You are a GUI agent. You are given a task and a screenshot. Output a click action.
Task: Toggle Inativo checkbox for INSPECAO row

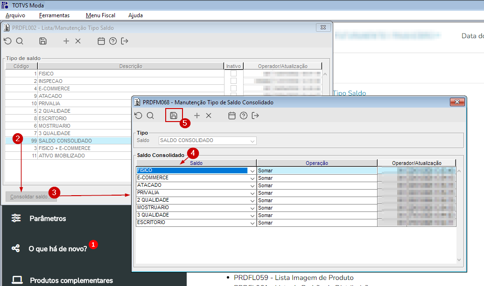(234, 81)
